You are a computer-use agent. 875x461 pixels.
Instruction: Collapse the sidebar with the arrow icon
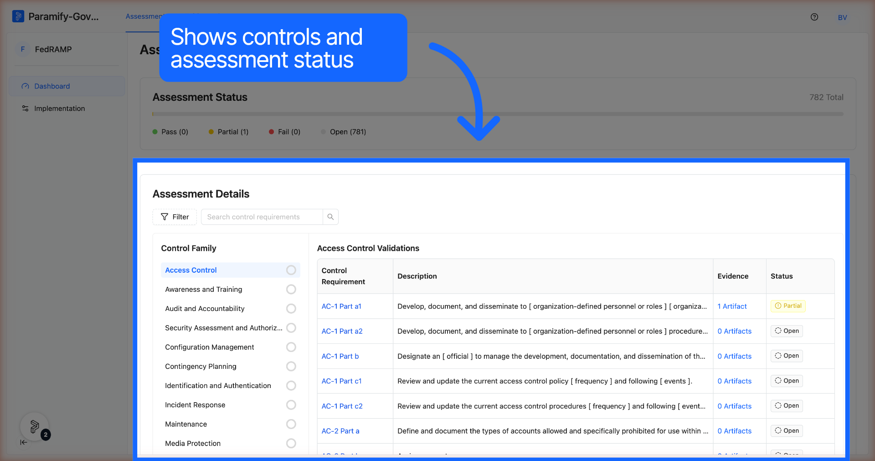click(x=24, y=442)
